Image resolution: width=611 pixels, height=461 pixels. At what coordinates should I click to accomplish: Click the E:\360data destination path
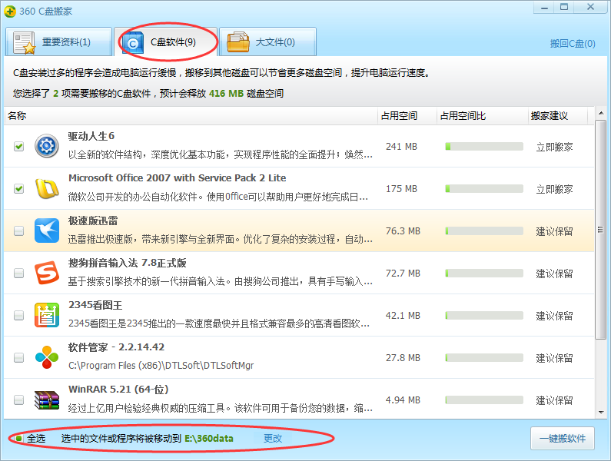(x=209, y=439)
